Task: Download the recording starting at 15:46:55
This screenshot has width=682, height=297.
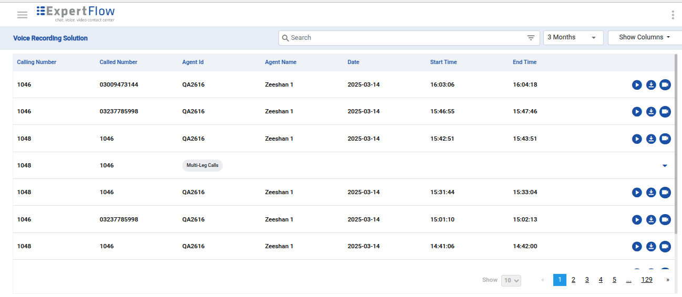Action: (651, 112)
